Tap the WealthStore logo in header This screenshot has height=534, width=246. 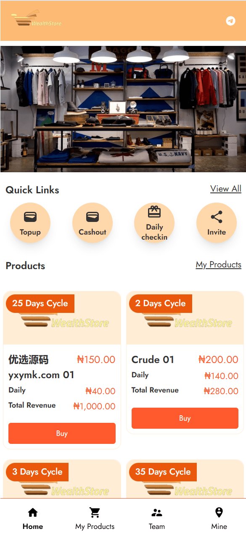point(37,19)
